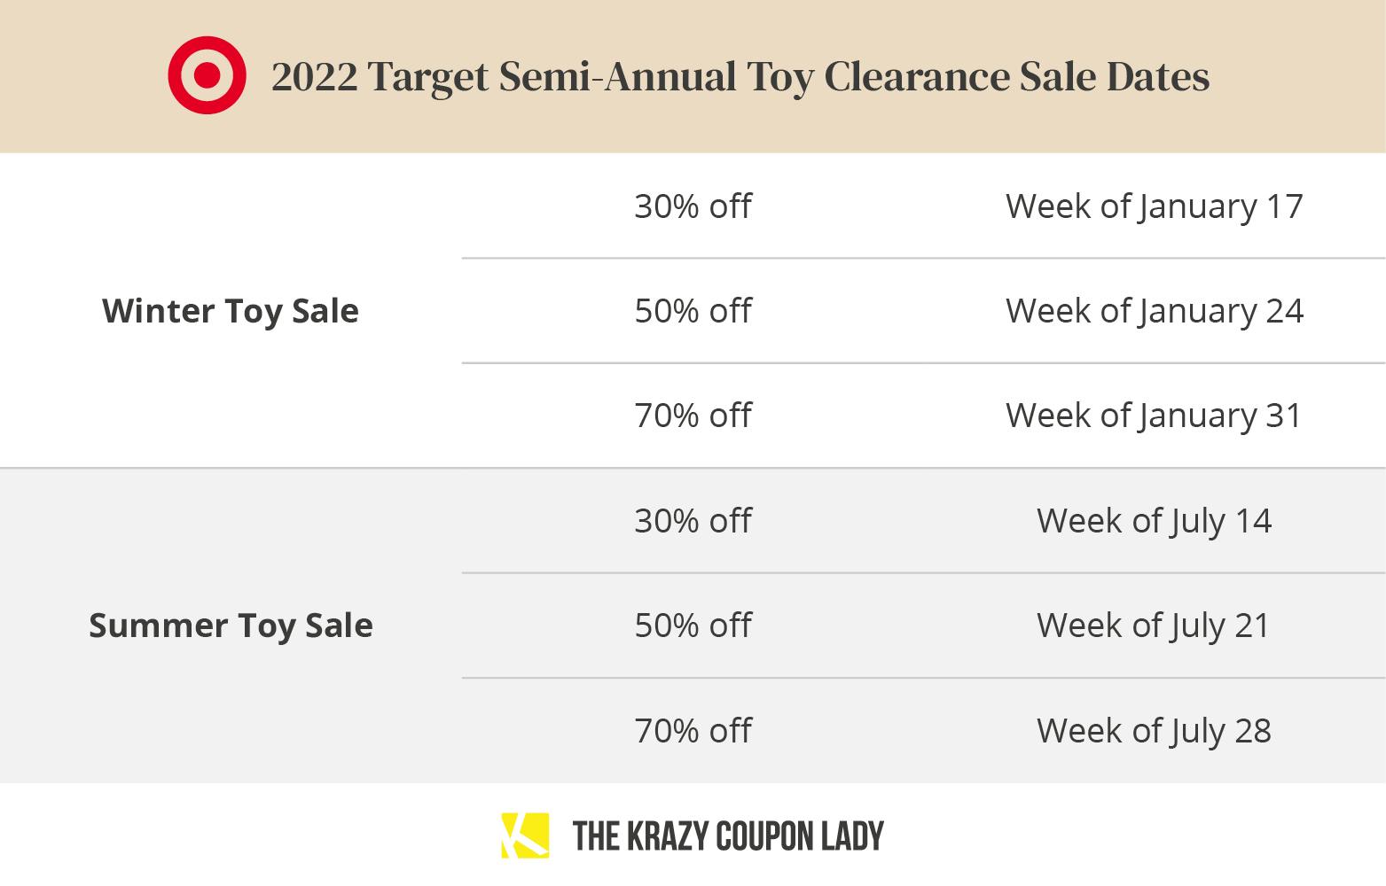Select "Week of January 24" date
The height and width of the screenshot is (886, 1386).
tap(1154, 311)
